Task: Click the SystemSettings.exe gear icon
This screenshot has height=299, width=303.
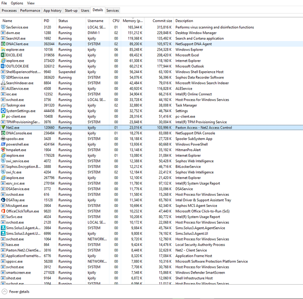Action: pyautogui.click(x=3, y=111)
